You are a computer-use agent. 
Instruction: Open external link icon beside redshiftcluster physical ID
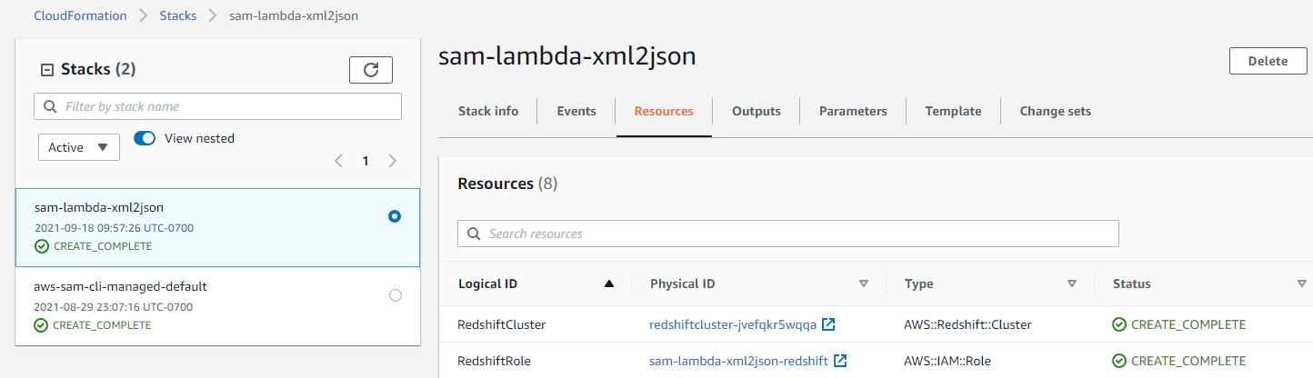coord(828,324)
